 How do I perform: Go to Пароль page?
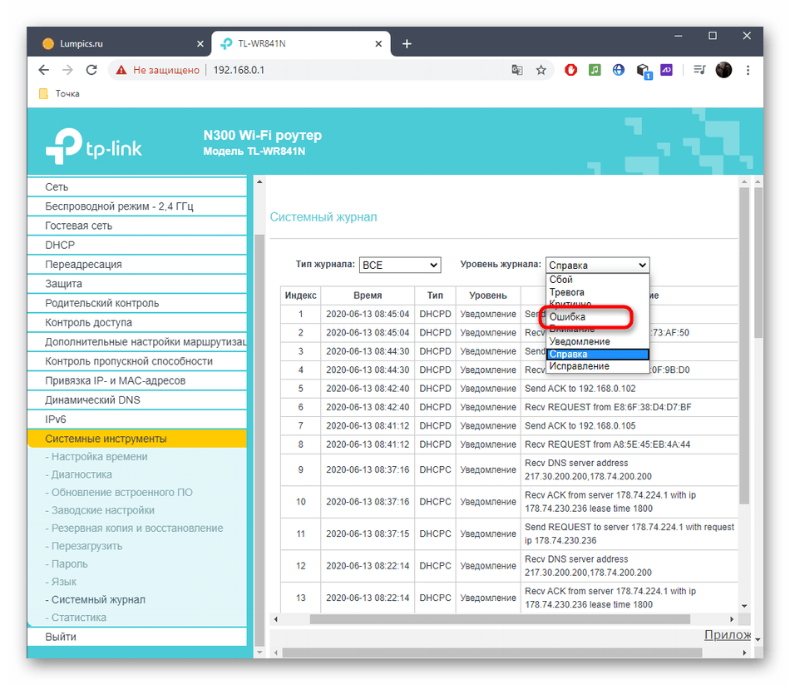[x=67, y=564]
